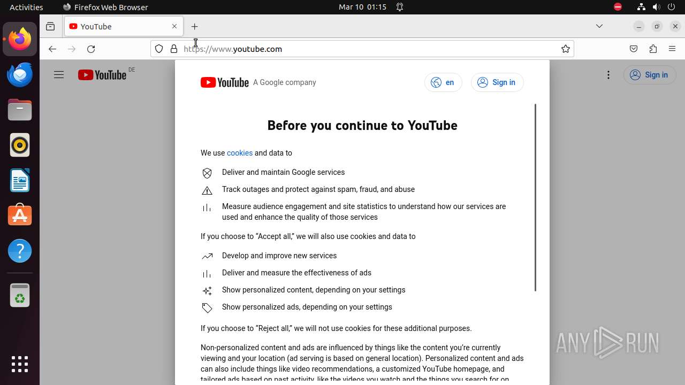Show the applications grid

pos(20,364)
